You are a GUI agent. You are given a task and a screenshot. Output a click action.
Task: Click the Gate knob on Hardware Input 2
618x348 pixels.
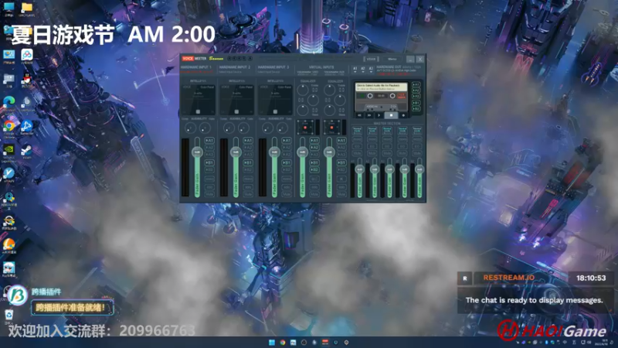pos(243,128)
